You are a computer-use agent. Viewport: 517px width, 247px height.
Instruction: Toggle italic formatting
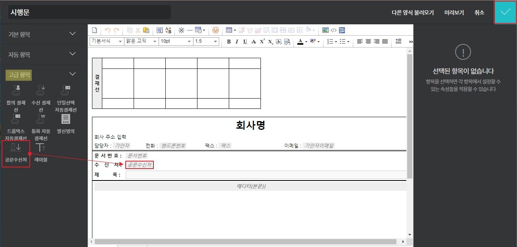pos(237,42)
